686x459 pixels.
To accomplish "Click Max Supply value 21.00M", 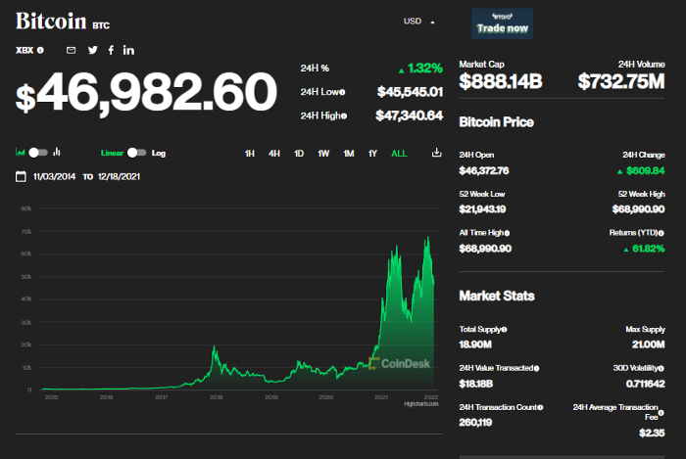I will (x=649, y=345).
